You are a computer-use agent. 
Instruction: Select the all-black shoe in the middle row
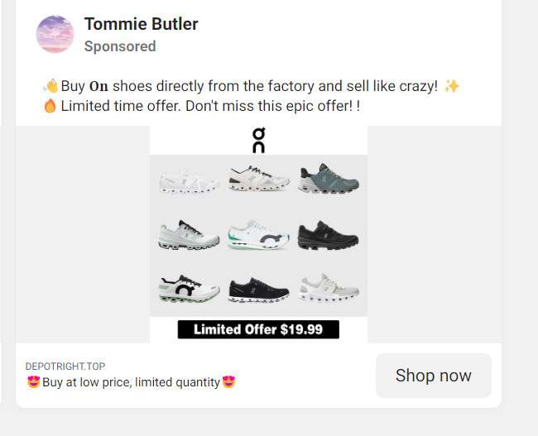[x=328, y=235]
